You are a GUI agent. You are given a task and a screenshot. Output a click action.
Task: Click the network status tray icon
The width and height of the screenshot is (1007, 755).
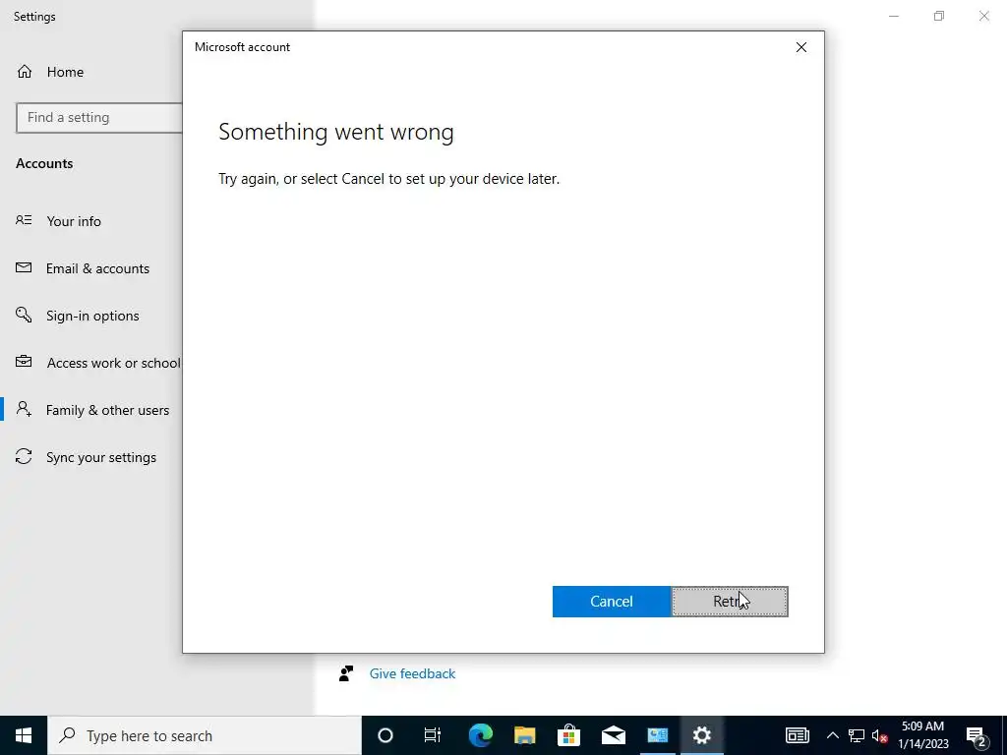(857, 735)
